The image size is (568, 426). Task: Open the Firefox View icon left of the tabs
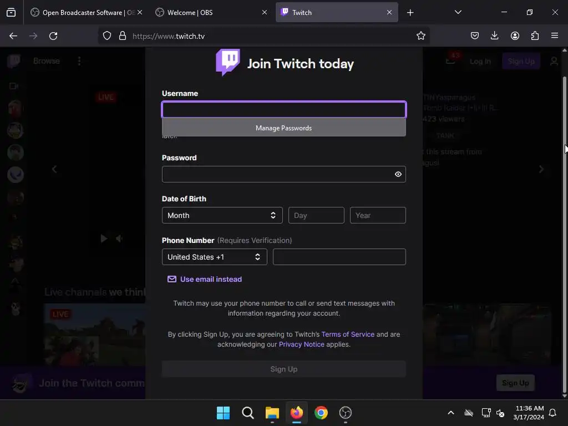[11, 13]
